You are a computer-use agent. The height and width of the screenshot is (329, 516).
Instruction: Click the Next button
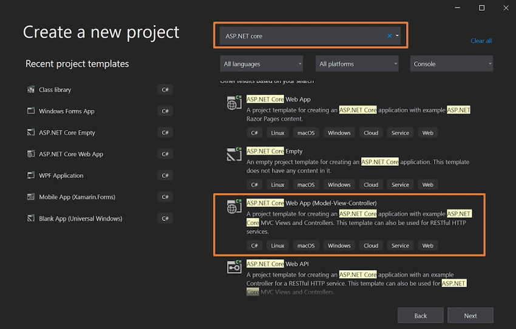coord(470,316)
